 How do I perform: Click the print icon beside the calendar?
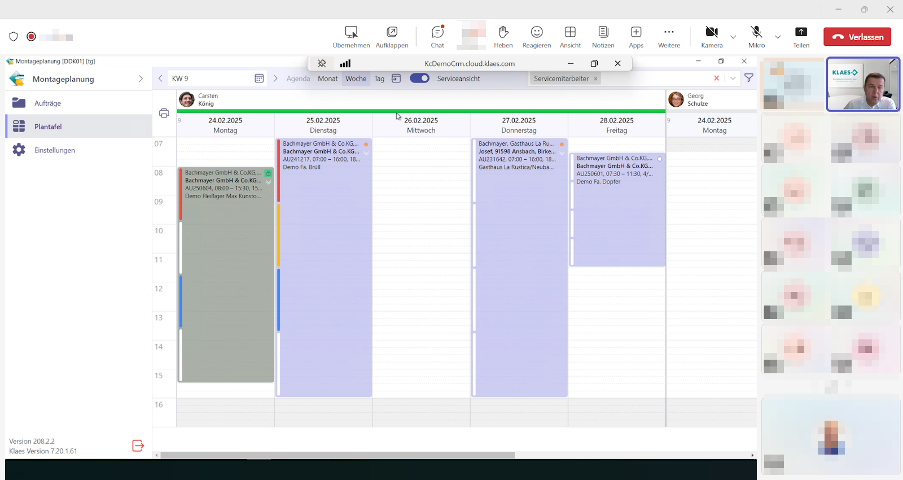coord(164,114)
